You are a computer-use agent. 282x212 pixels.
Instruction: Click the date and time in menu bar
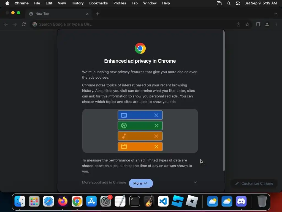[261, 3]
